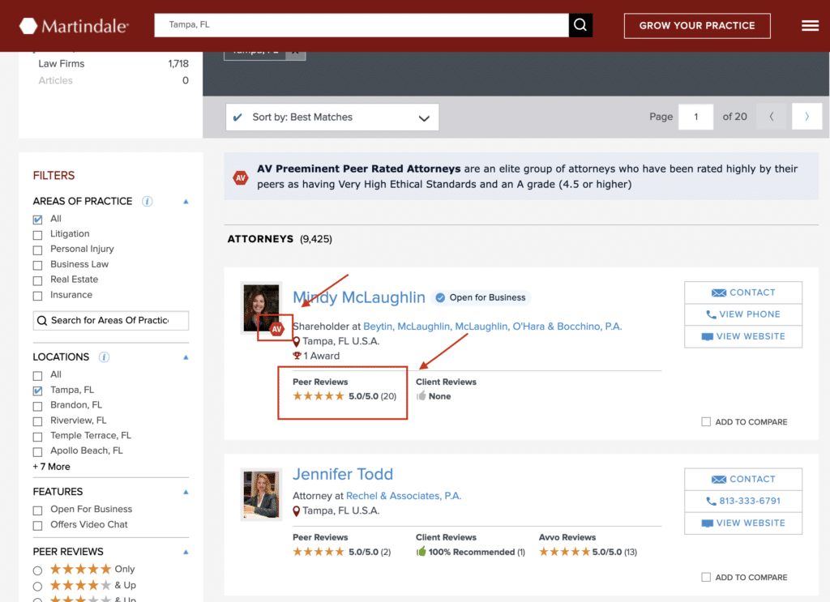The height and width of the screenshot is (602, 830).
Task: Click the Search for Areas Of Practice field
Action: click(110, 320)
